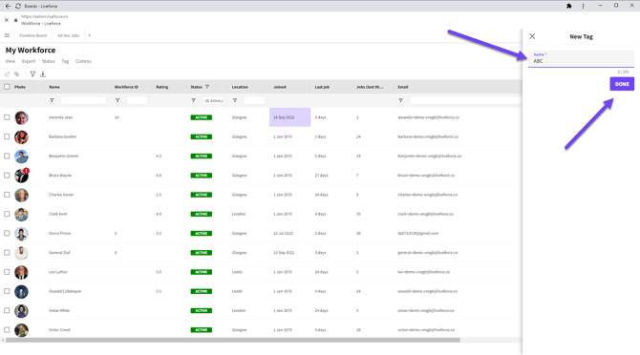Sort by Name column header
The width and height of the screenshot is (640, 355).
click(54, 87)
